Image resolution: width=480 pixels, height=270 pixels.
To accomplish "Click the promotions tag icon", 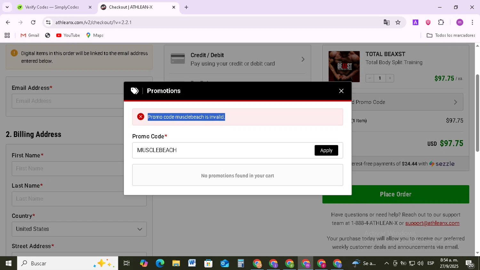I will [134, 91].
